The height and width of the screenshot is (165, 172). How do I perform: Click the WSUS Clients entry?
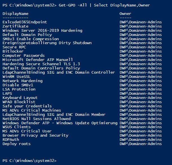point(16,127)
